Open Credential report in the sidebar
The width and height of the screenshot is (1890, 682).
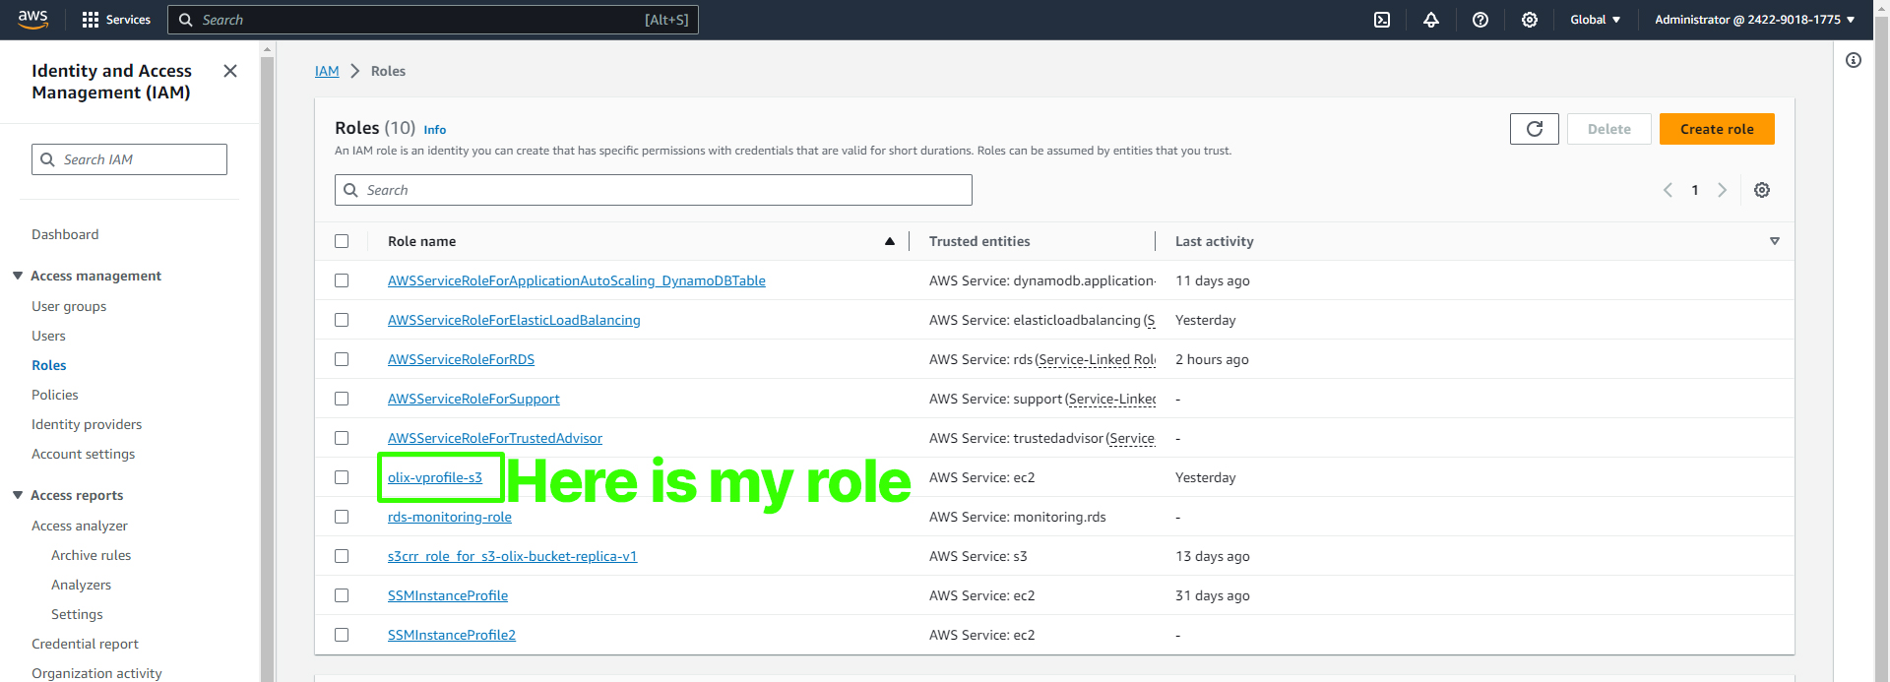pos(85,644)
